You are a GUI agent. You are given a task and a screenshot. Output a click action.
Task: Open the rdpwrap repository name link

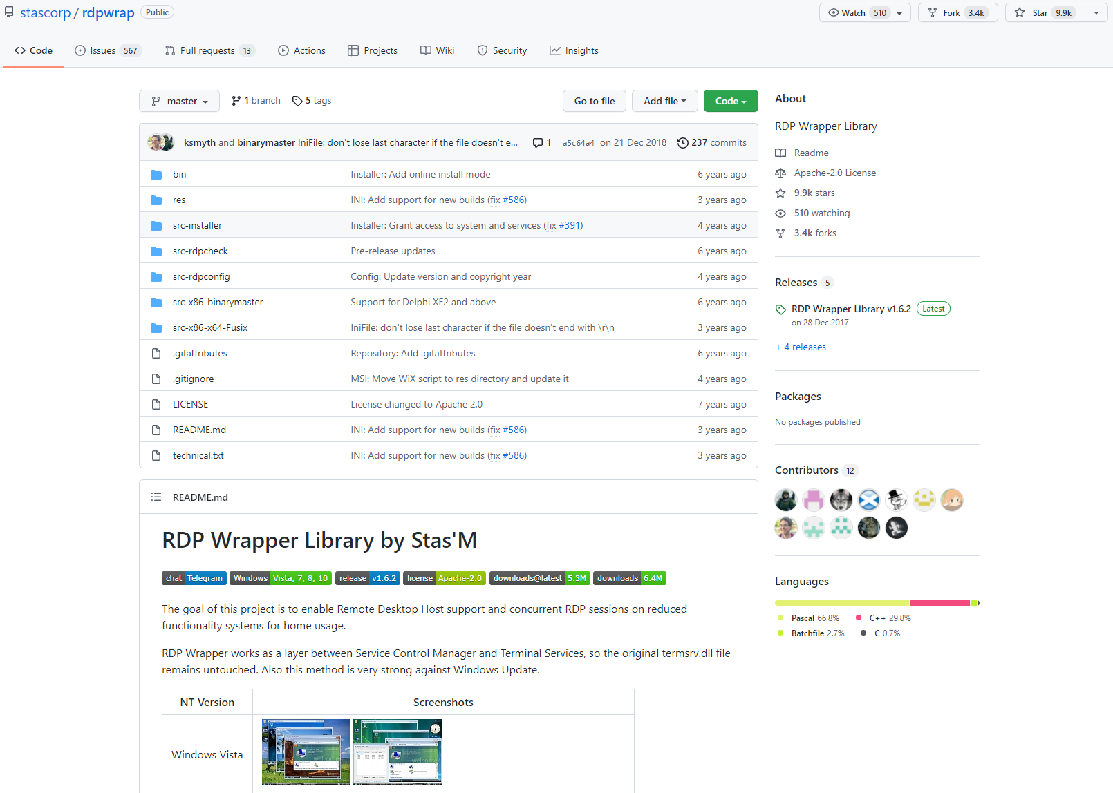pyautogui.click(x=109, y=12)
